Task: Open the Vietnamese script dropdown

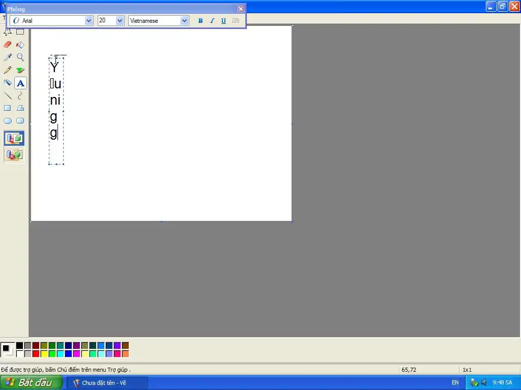Action: (184, 20)
